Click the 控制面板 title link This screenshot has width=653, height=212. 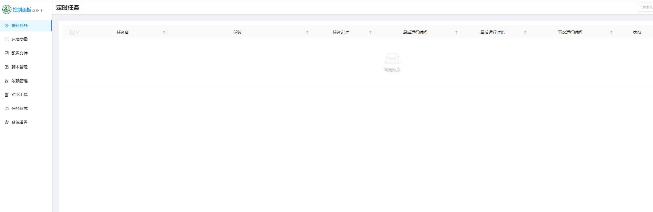(22, 10)
